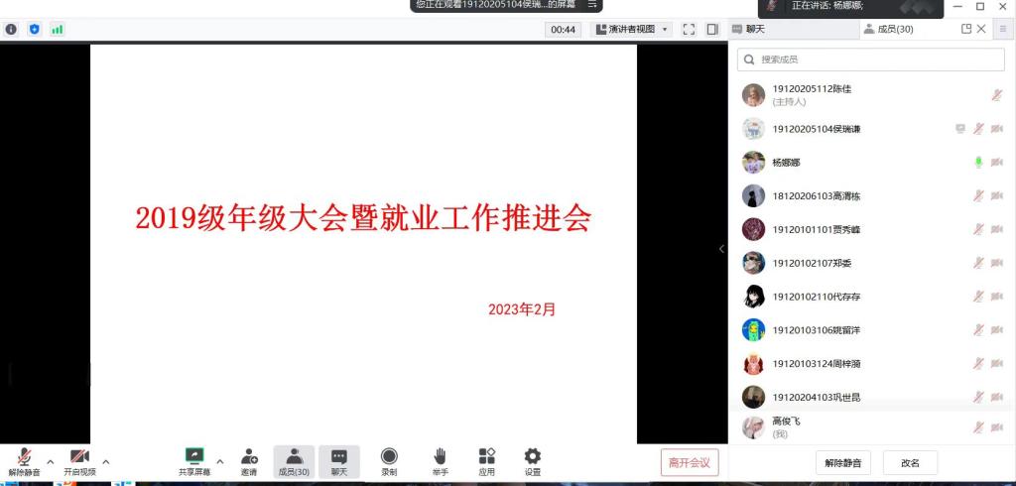Raise hand using the 举手 icon
Screen dimensions: 1016x486
(x=439, y=457)
